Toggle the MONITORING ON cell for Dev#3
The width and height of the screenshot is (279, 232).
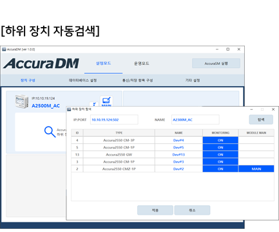pyautogui.click(x=220, y=162)
